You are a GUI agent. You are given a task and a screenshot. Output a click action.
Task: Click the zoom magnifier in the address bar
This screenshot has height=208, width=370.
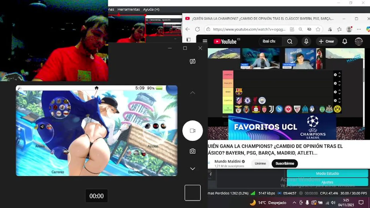point(301,29)
